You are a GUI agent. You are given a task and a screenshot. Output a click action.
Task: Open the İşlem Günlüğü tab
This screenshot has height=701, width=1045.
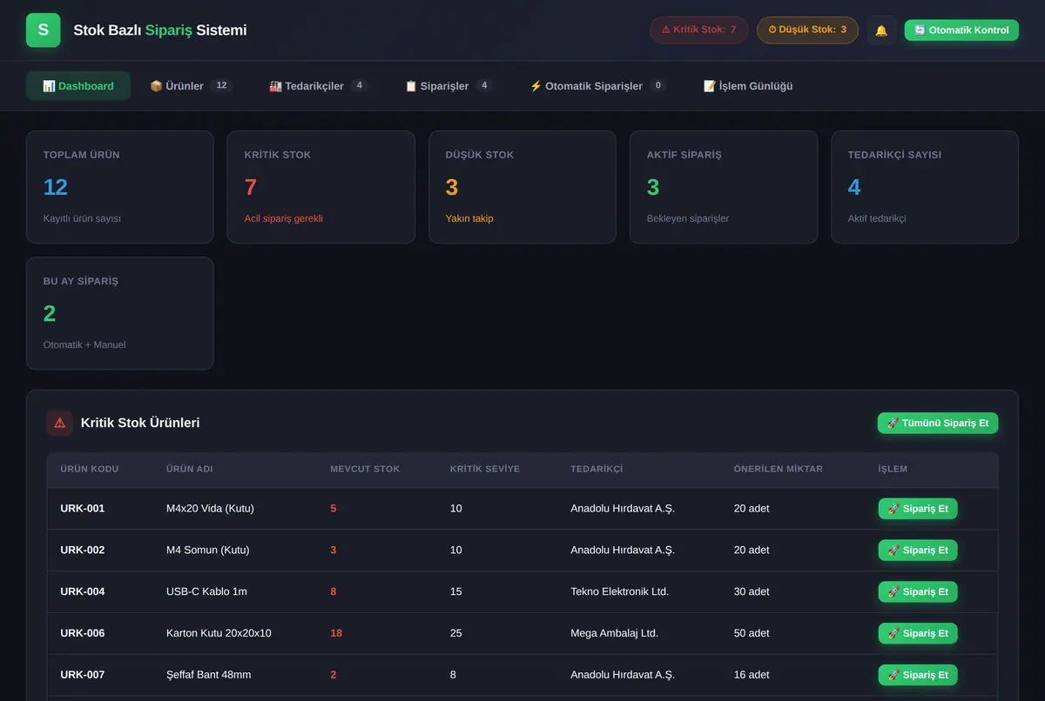[748, 86]
